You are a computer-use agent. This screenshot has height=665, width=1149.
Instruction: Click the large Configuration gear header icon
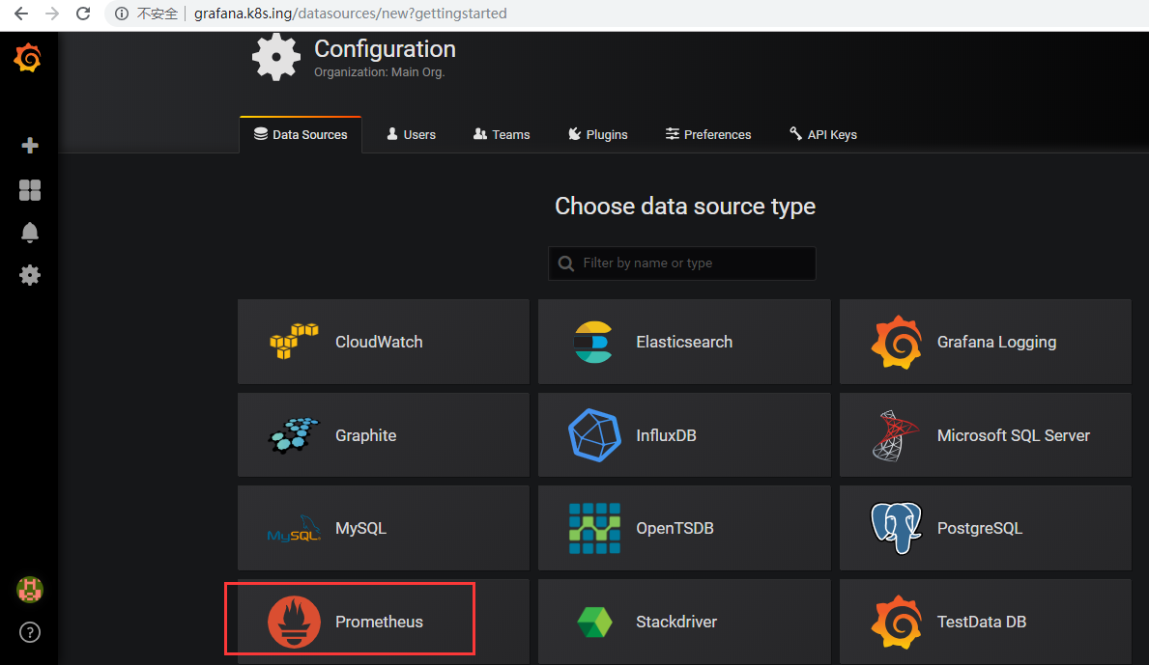[276, 57]
